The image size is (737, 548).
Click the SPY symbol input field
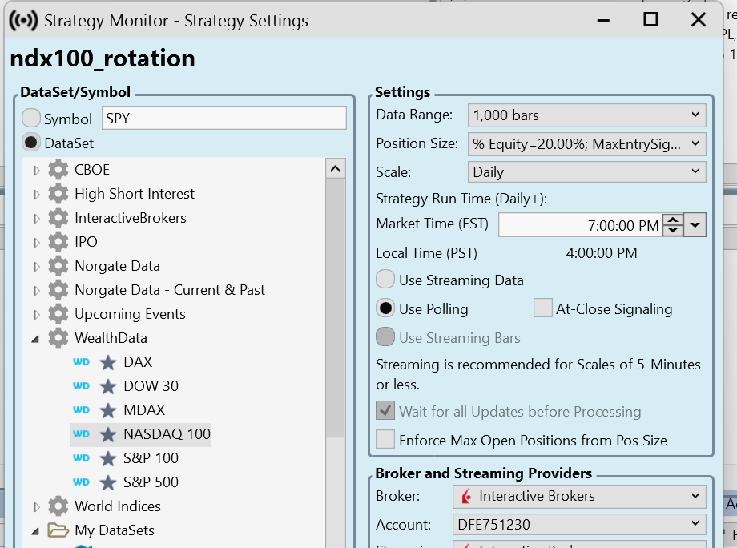(x=224, y=118)
